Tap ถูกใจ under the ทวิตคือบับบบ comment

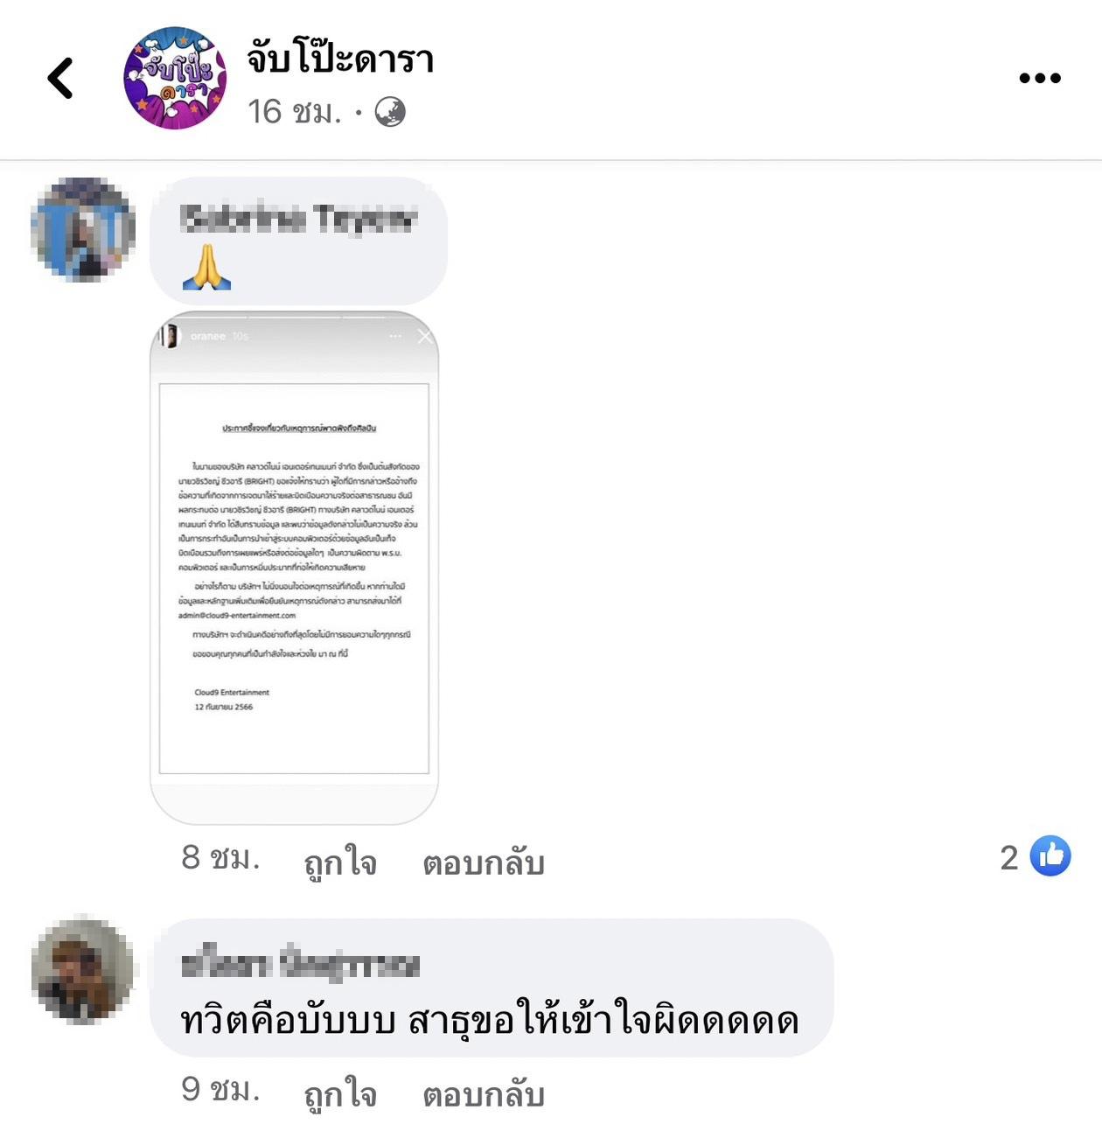tap(340, 1094)
